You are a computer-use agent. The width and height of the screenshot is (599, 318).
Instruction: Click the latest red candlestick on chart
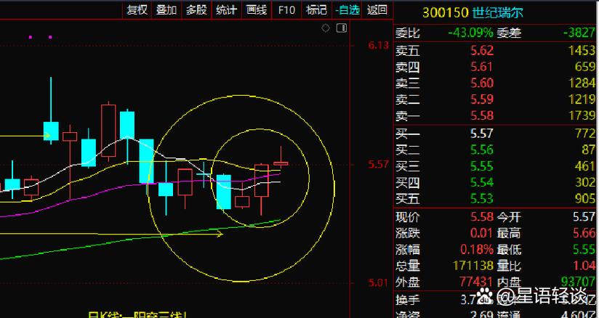pyautogui.click(x=281, y=163)
